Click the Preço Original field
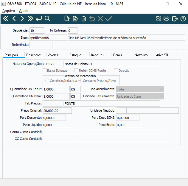The image size is (188, 186). click(57, 110)
